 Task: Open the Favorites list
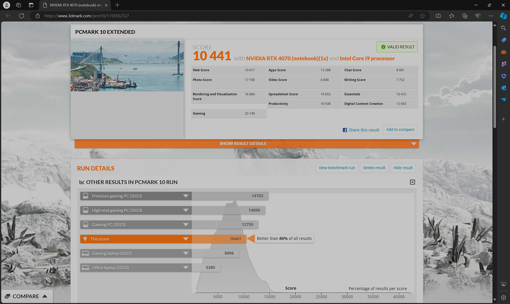tap(452, 16)
